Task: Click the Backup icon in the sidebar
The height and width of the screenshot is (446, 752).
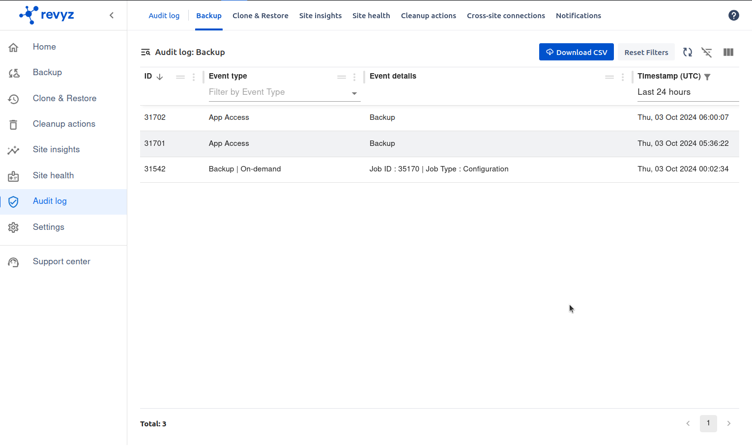Action: (x=14, y=73)
